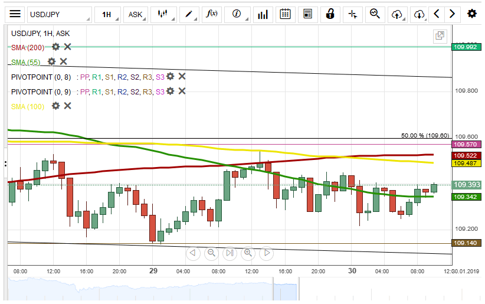Expand the 1H timeframe selector
The width and height of the screenshot is (485, 304).
(x=108, y=14)
